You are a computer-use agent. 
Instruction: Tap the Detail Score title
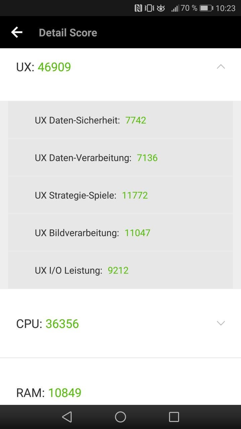[68, 33]
